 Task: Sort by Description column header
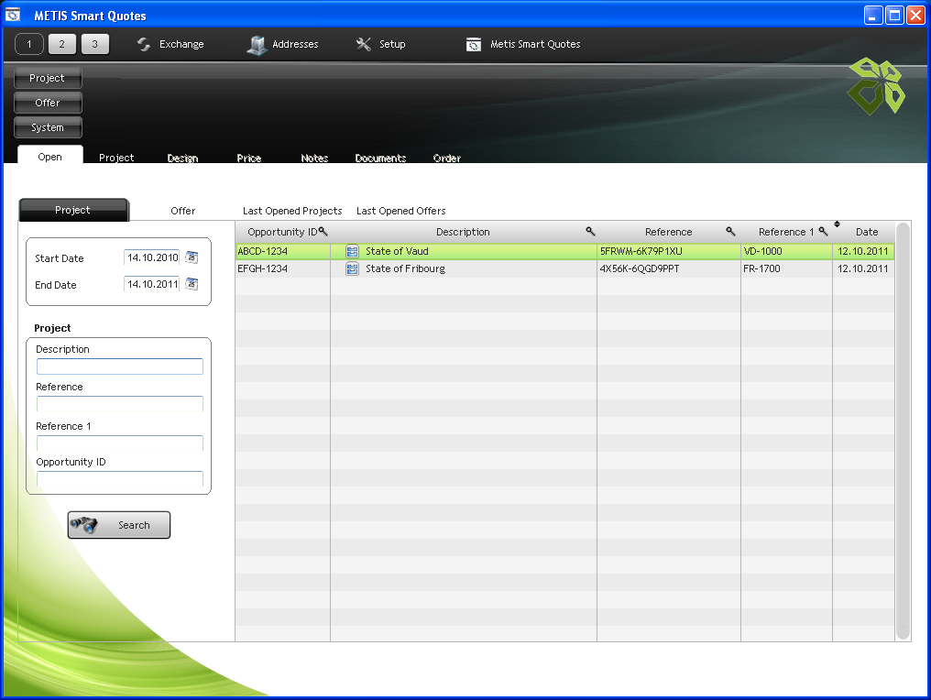[463, 232]
